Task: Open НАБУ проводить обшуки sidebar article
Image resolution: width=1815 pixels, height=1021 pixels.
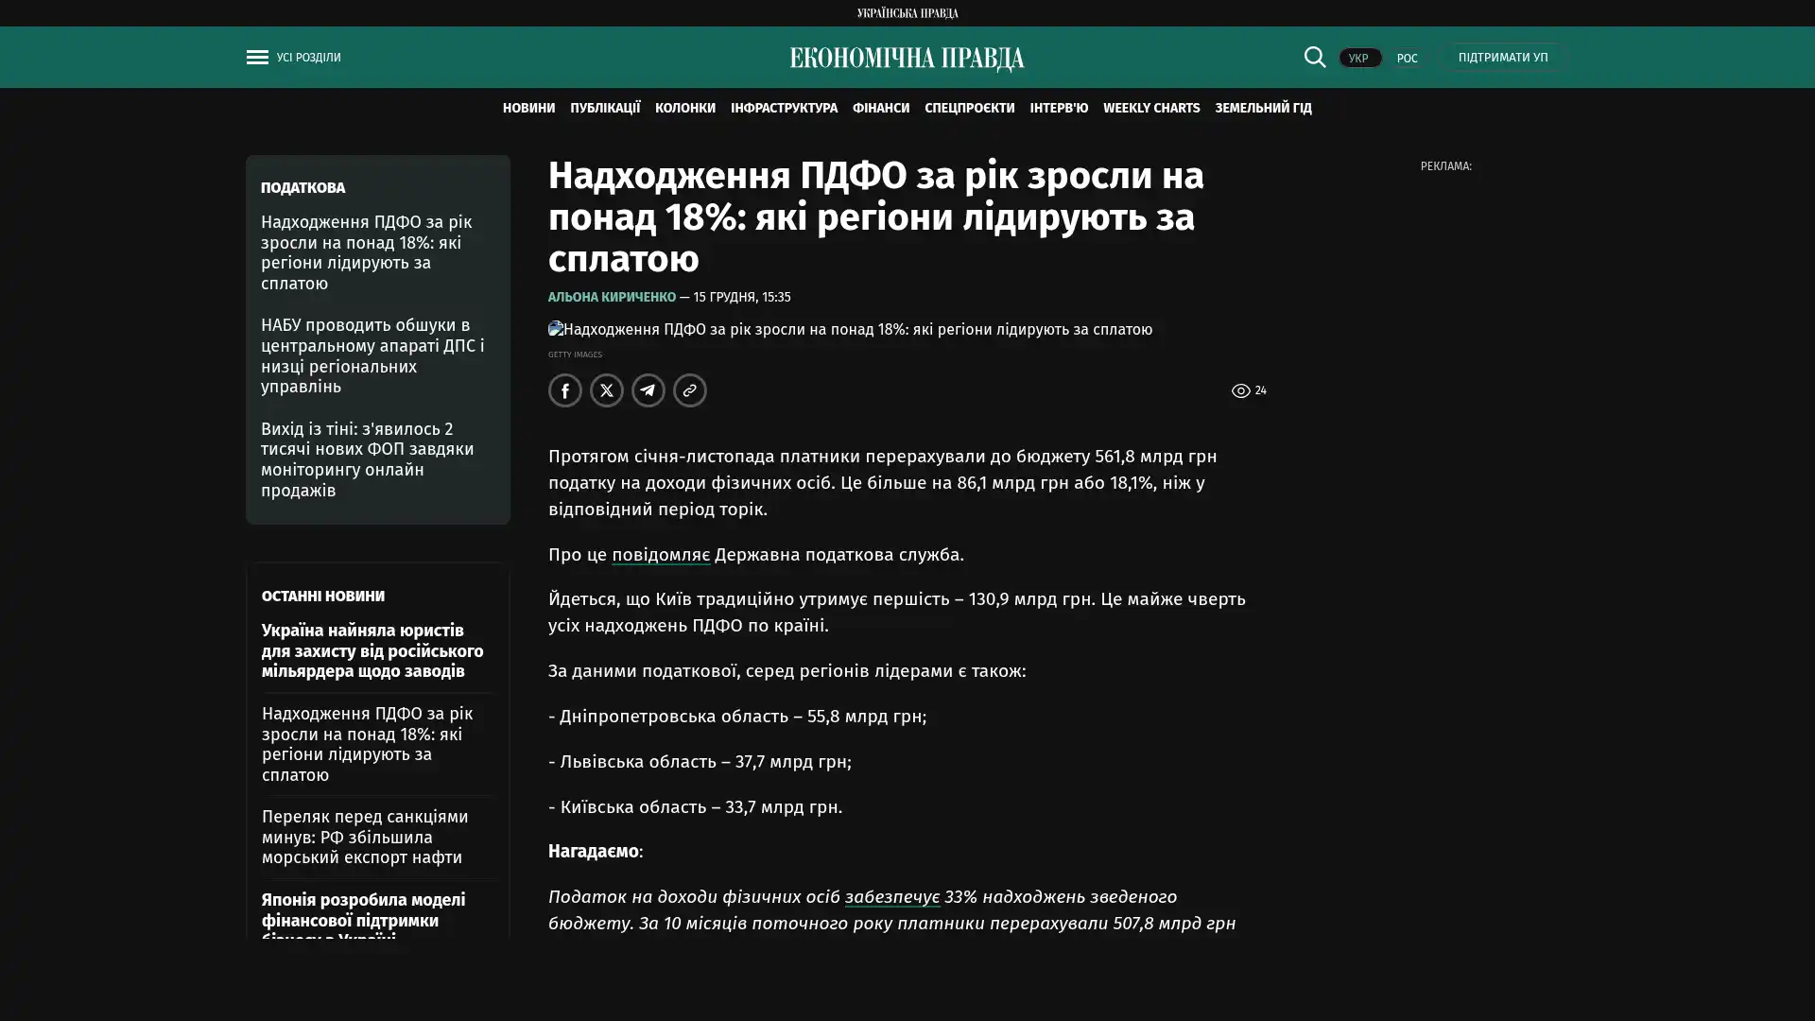Action: click(x=372, y=355)
